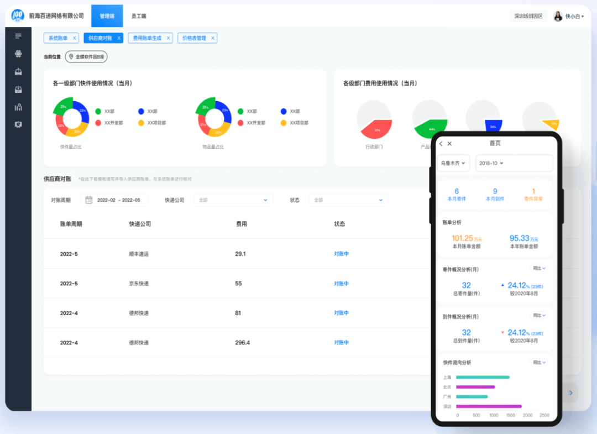Click the 快件量占比 donut chart
Viewport: 597px width, 434px height.
pyautogui.click(x=71, y=118)
